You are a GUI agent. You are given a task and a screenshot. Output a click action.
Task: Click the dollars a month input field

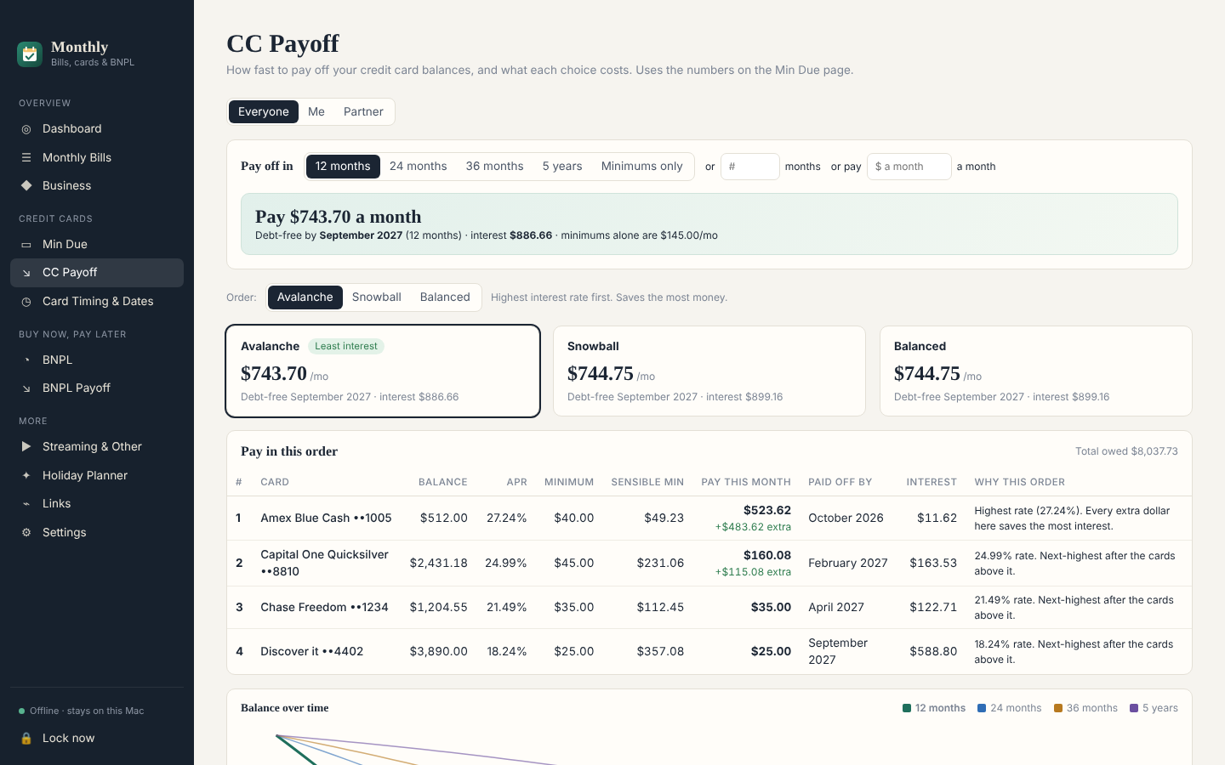(x=909, y=167)
